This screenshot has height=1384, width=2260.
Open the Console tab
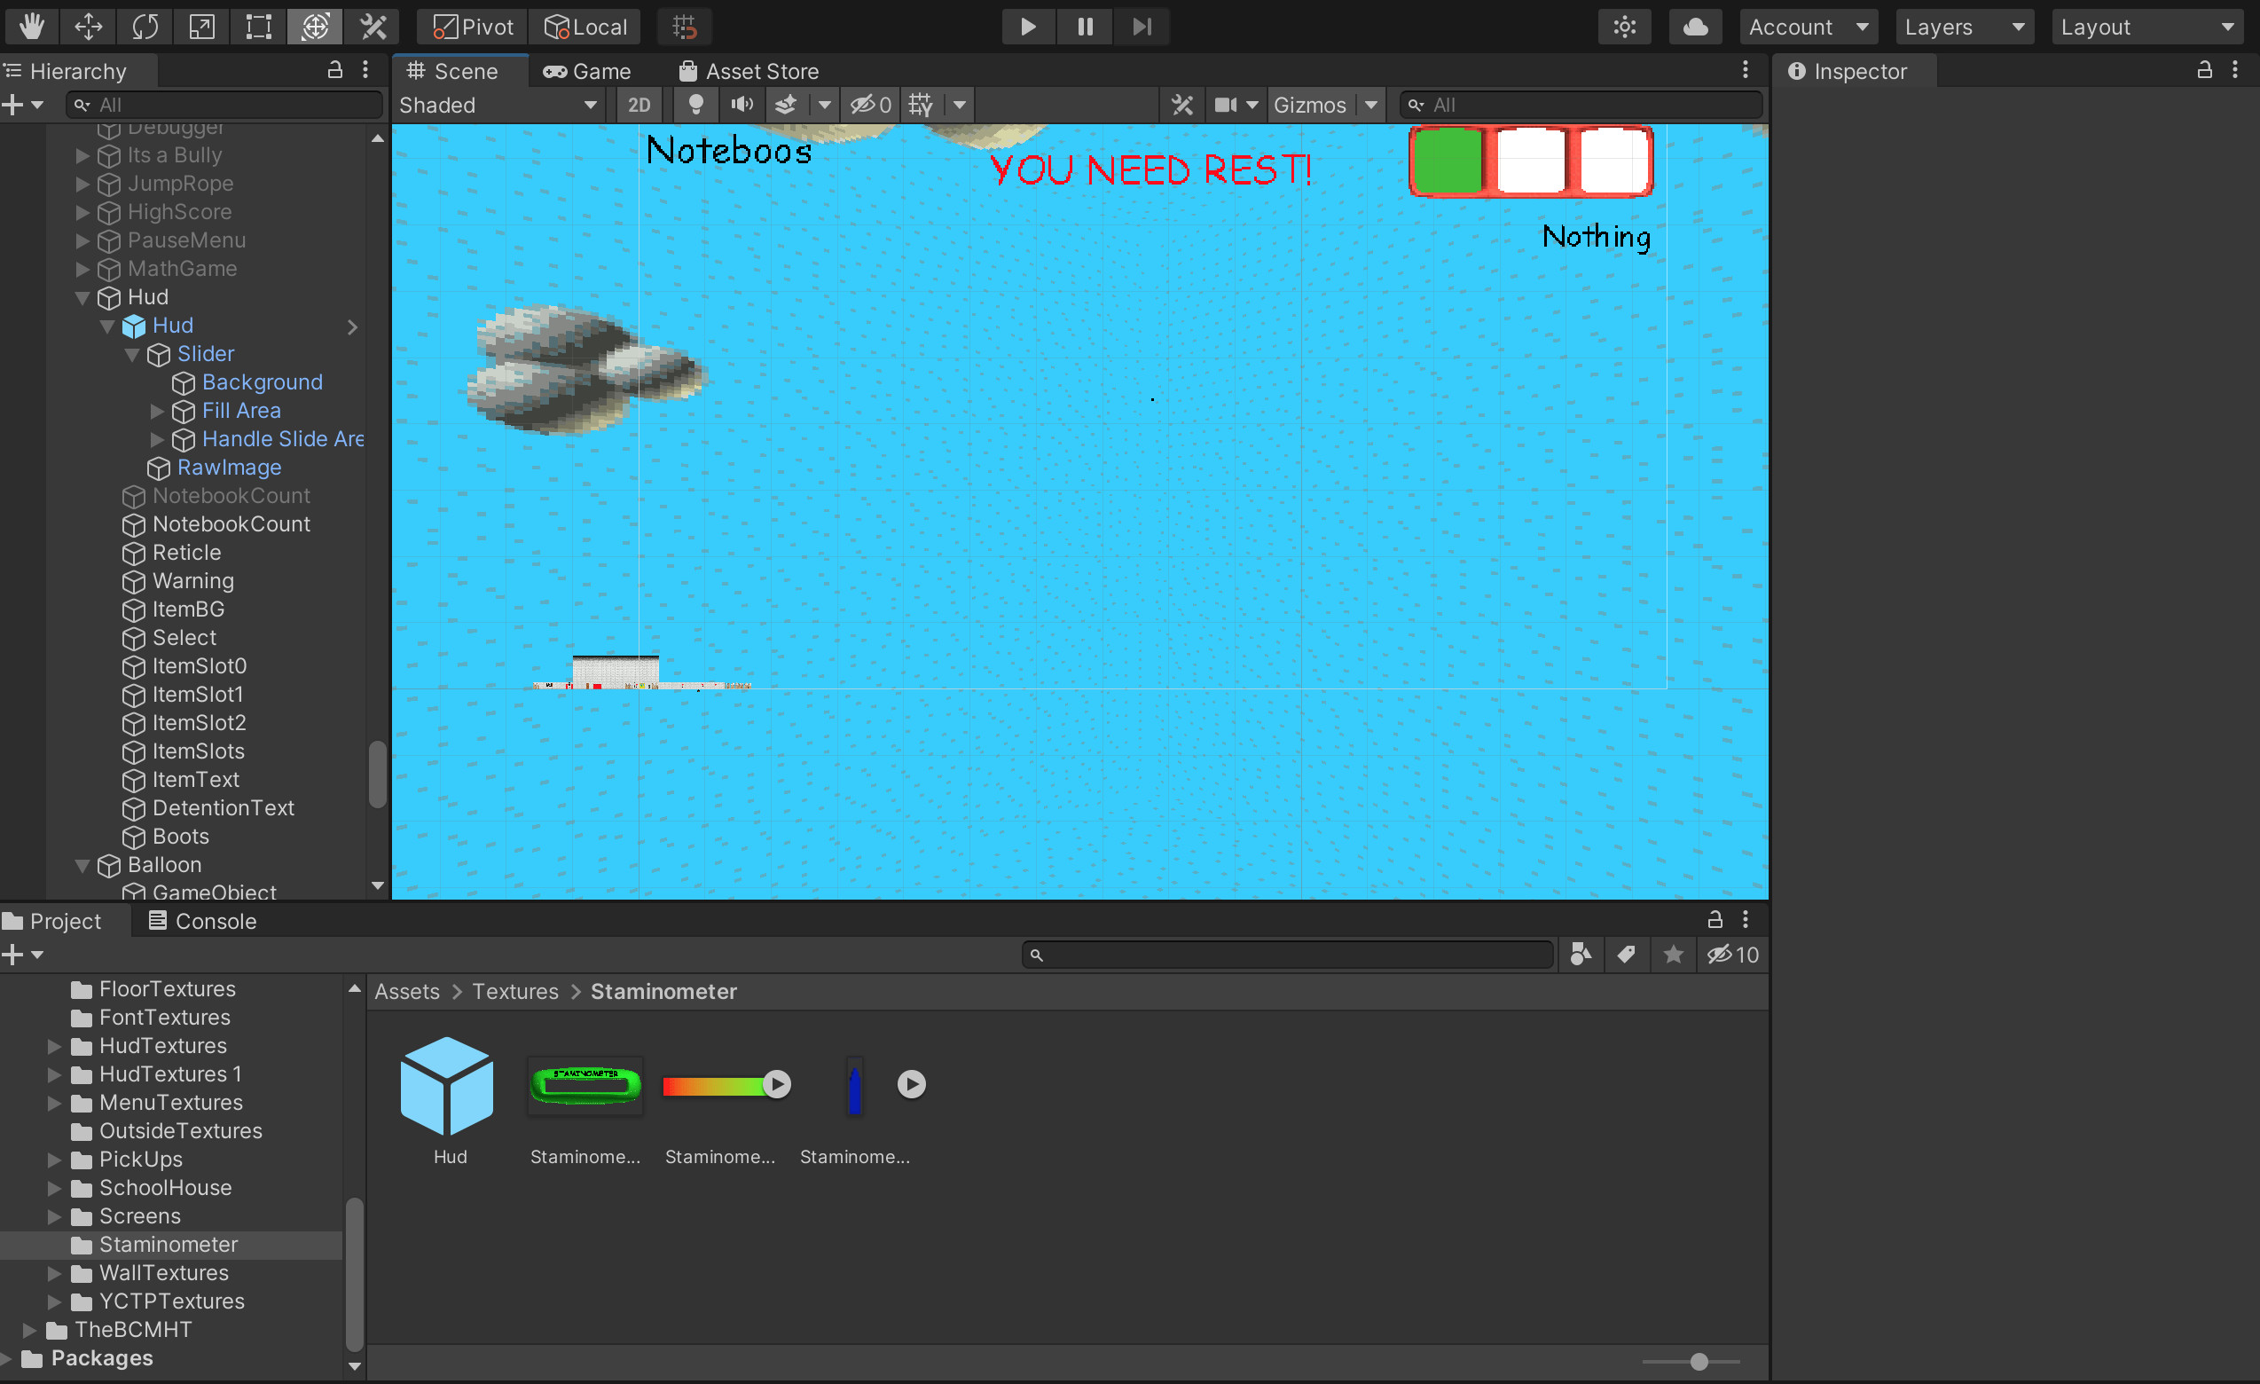coord(203,921)
